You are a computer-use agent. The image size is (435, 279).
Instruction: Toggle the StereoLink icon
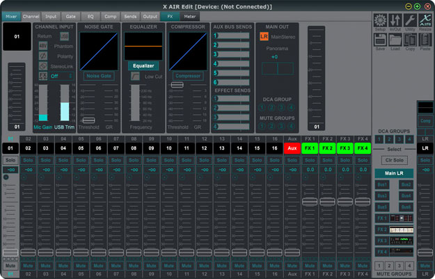(43, 66)
